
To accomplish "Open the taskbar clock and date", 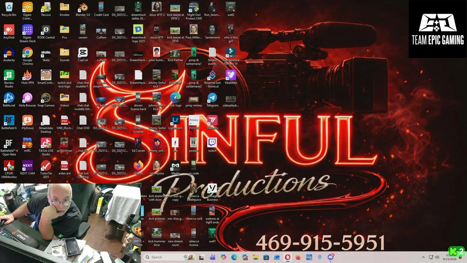I will coord(449,257).
